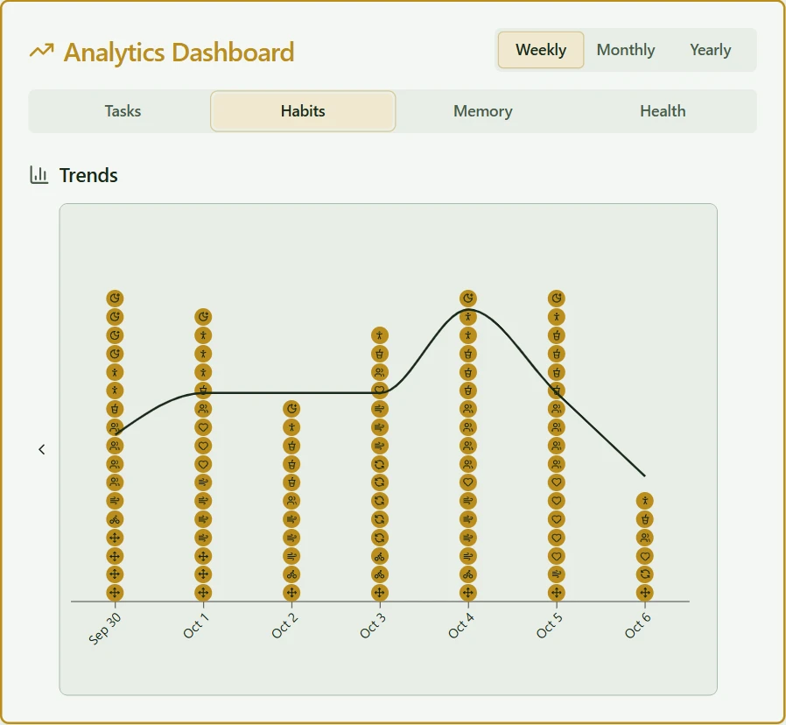Select the person icon in the Oct 6 column
786x725 pixels.
tap(644, 501)
